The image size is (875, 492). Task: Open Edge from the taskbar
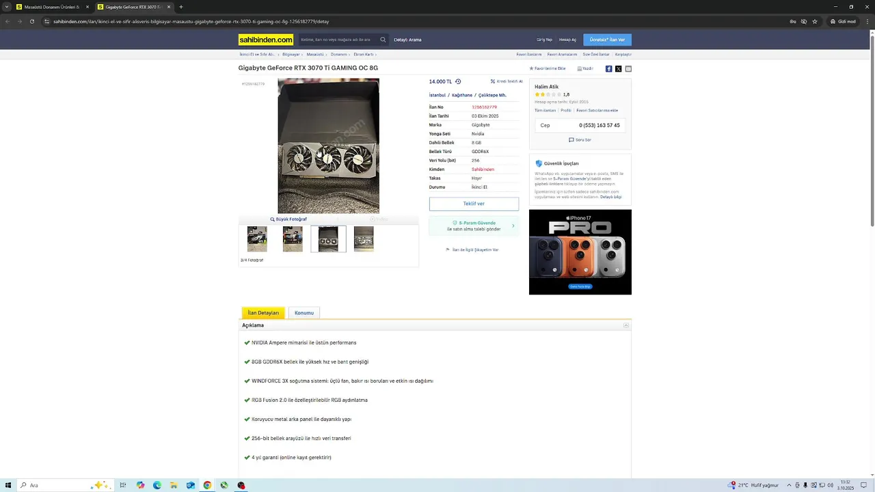pos(157,485)
